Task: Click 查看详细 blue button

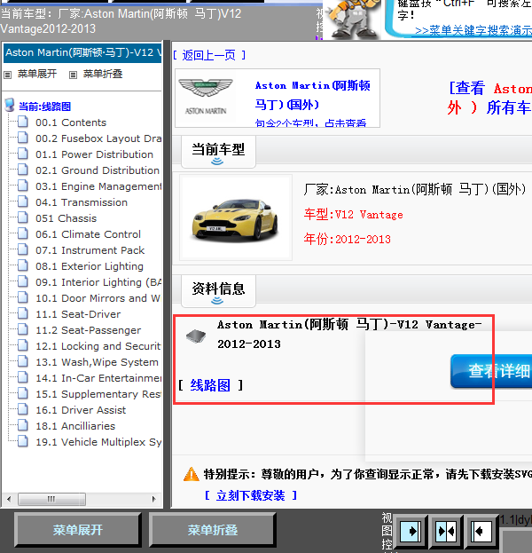Action: 491,371
